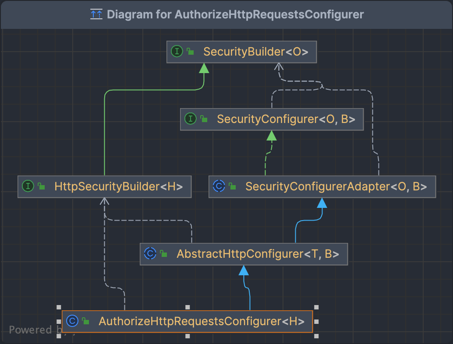
Task: Click the green public lock icon on SecurityBuilder
Action: coord(190,52)
